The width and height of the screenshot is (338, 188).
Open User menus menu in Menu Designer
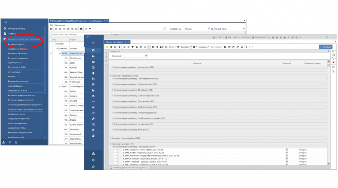[x=60, y=25]
